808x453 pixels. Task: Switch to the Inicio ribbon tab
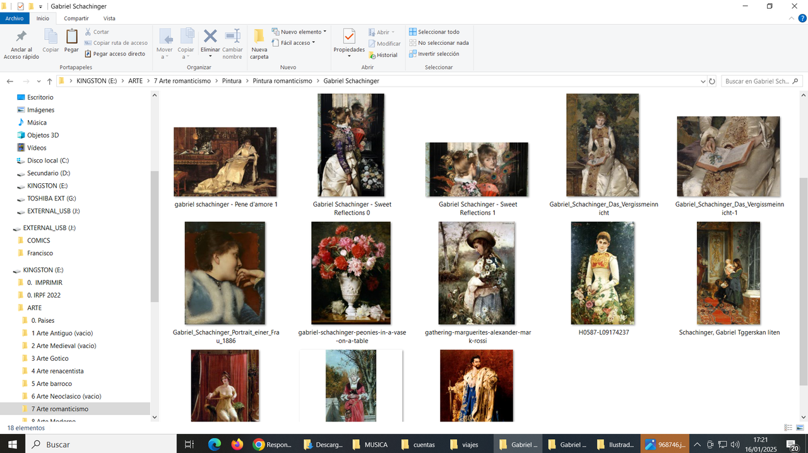point(42,18)
